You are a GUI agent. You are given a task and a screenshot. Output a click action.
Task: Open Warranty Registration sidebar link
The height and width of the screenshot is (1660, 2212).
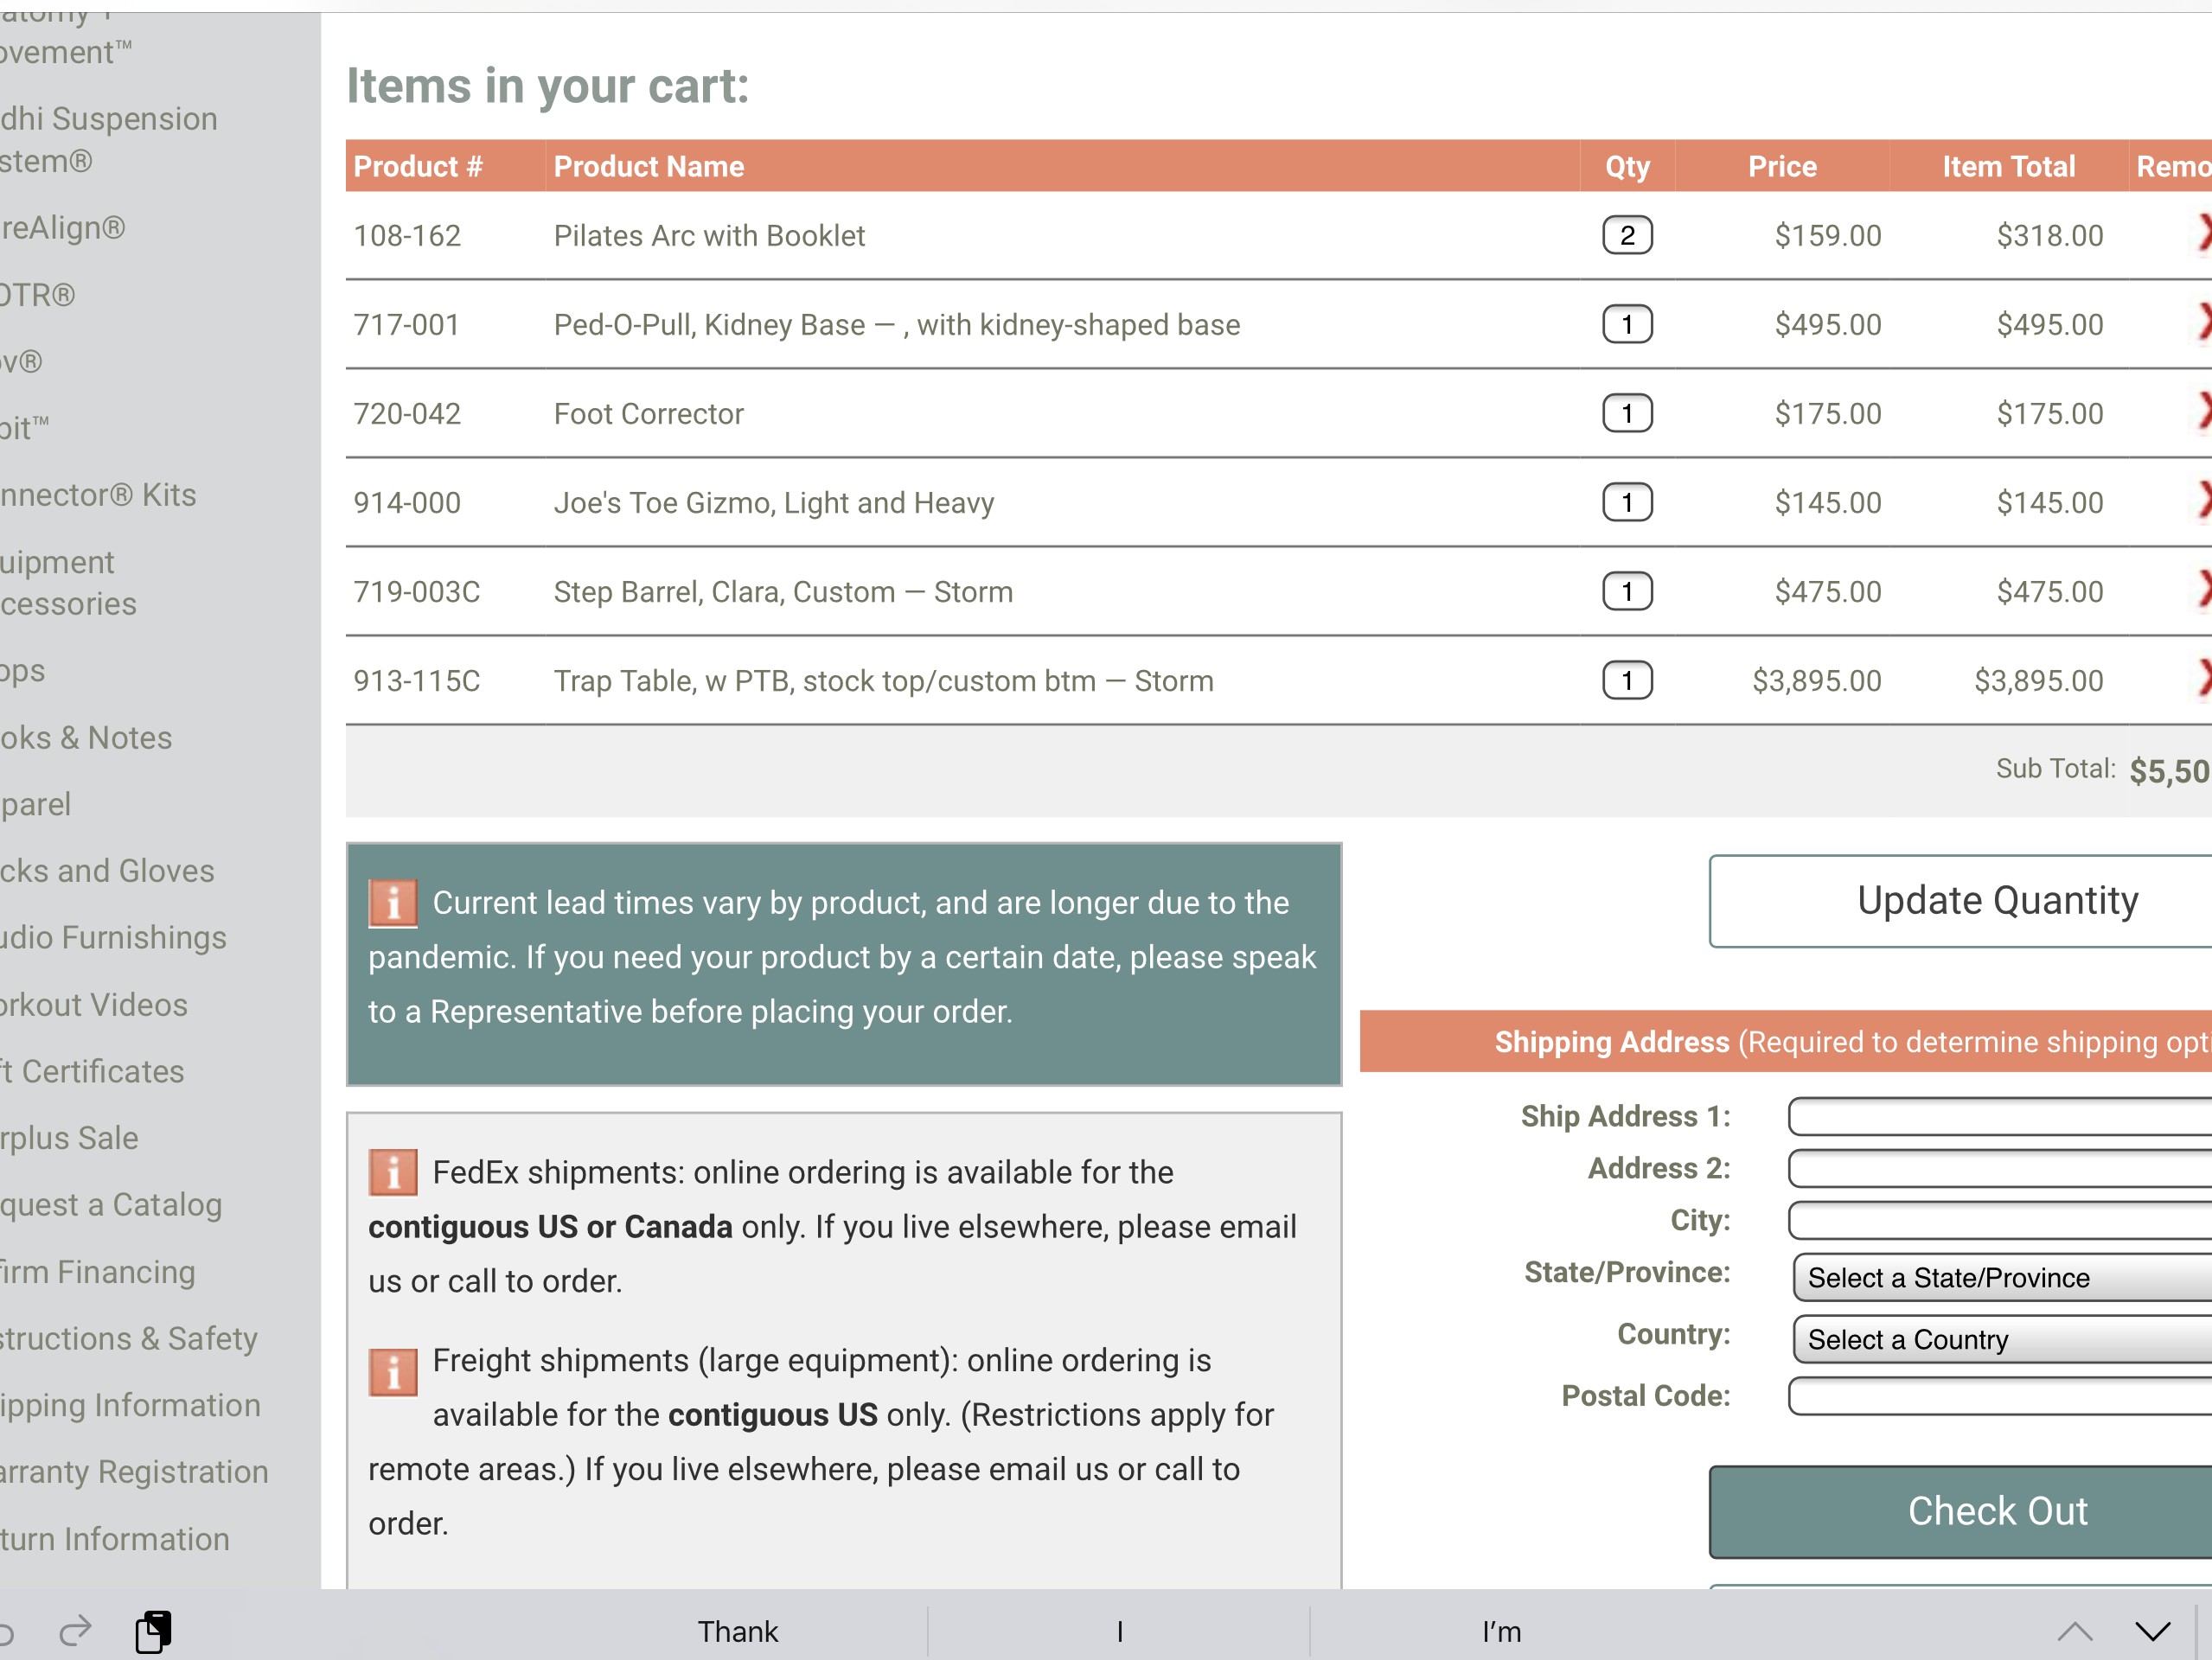[x=134, y=1472]
